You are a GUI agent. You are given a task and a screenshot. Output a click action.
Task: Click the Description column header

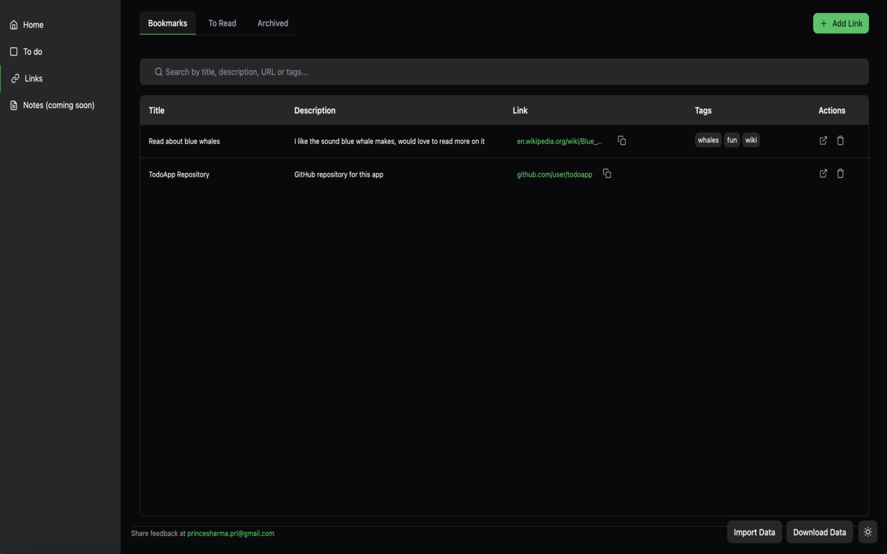tap(315, 110)
